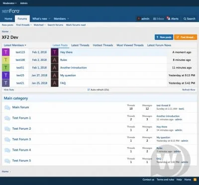Click poster avatar beside Rules post

point(55,60)
